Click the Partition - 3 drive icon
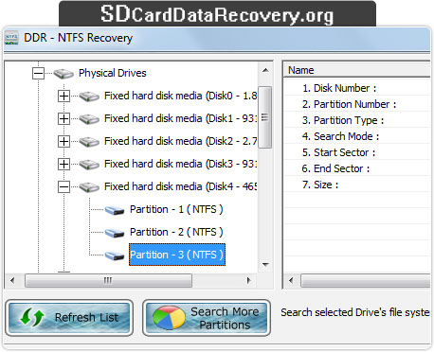 115,255
